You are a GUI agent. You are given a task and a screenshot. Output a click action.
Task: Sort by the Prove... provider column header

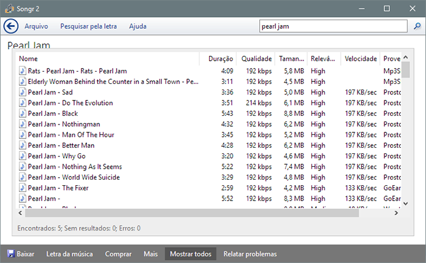390,59
